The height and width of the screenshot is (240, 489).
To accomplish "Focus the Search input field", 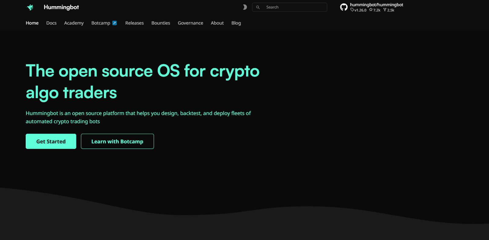I will click(289, 7).
